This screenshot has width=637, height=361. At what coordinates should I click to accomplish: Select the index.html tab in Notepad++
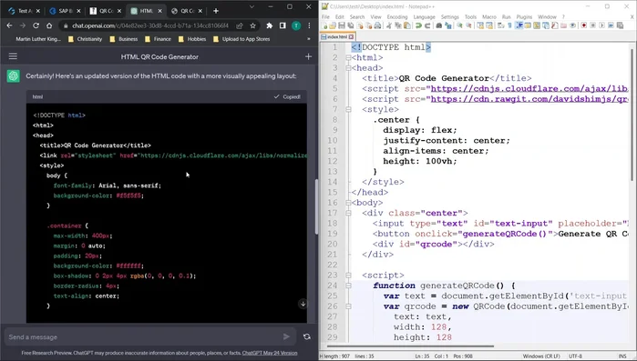(336, 37)
